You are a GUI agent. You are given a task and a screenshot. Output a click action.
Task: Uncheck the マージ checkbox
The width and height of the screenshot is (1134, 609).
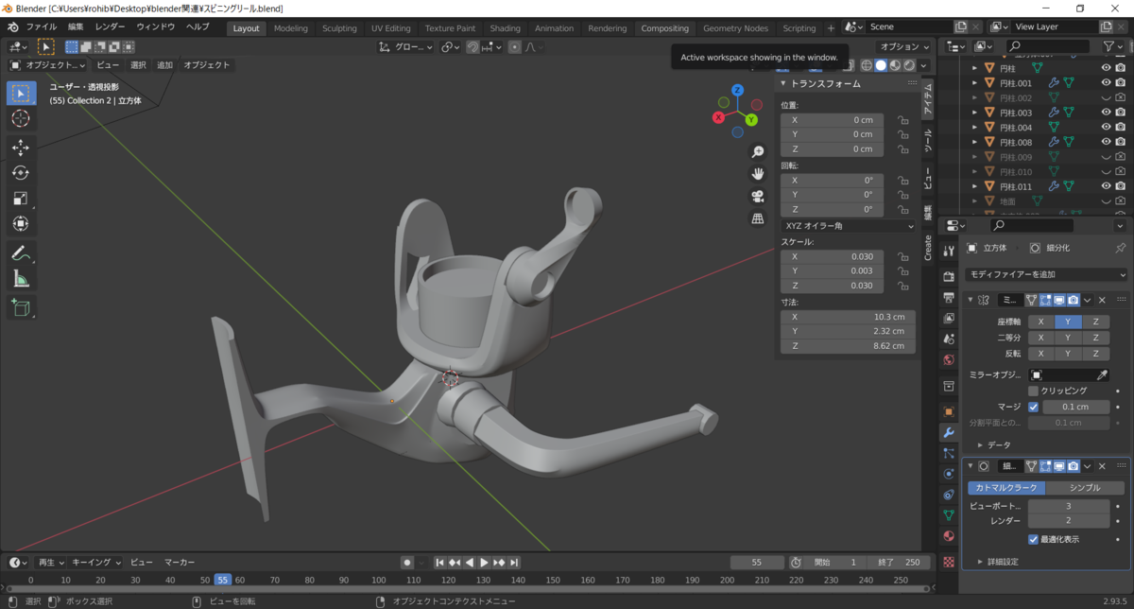click(1033, 407)
